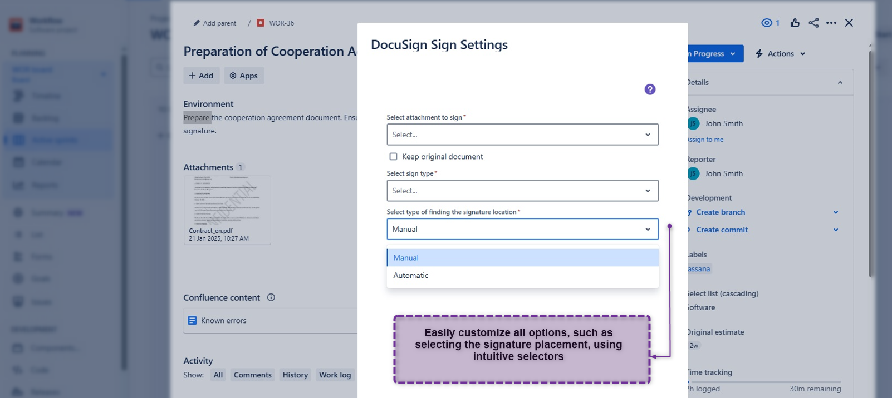Viewport: 892px width, 398px height.
Task: Choose Automatic from the dropdown list
Action: point(522,275)
